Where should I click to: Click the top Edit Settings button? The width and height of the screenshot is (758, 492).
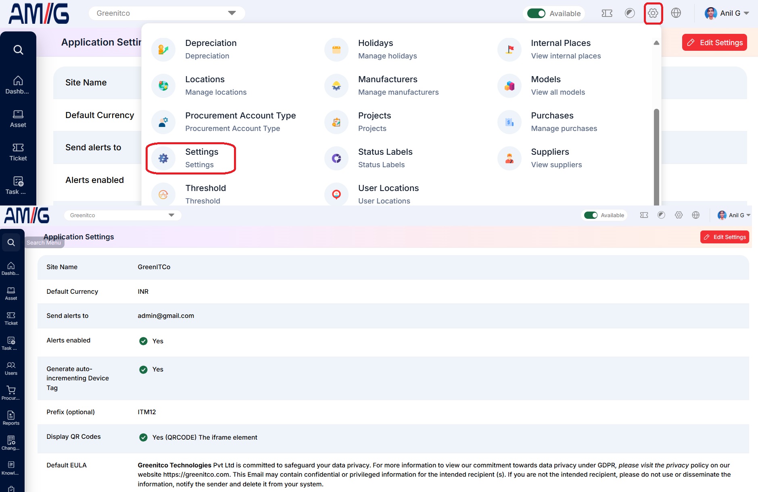pyautogui.click(x=714, y=42)
